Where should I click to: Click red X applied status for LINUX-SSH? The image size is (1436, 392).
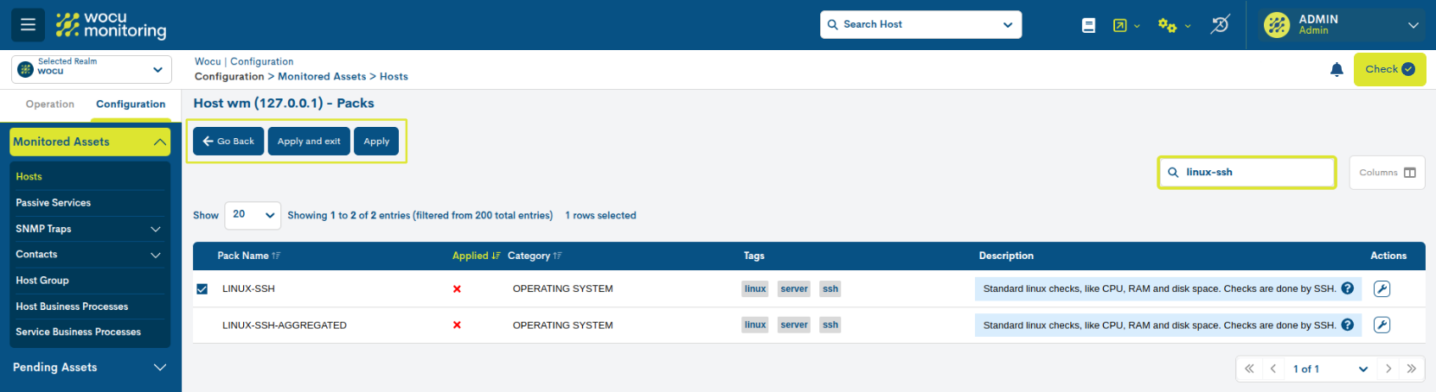pos(457,289)
